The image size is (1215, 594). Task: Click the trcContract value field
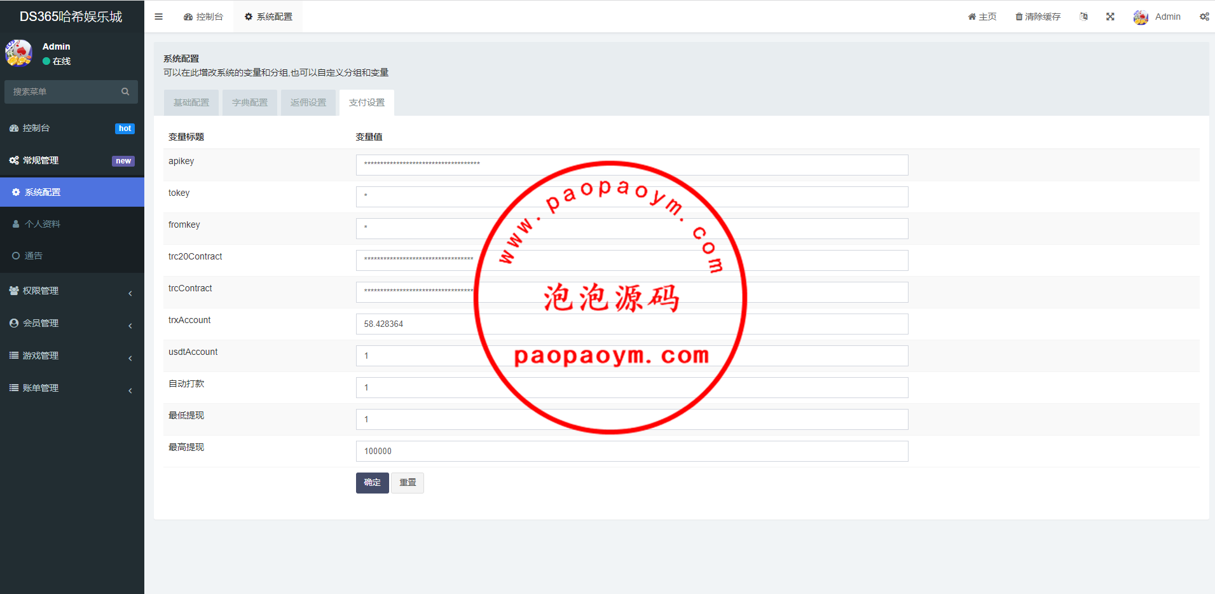pyautogui.click(x=632, y=292)
